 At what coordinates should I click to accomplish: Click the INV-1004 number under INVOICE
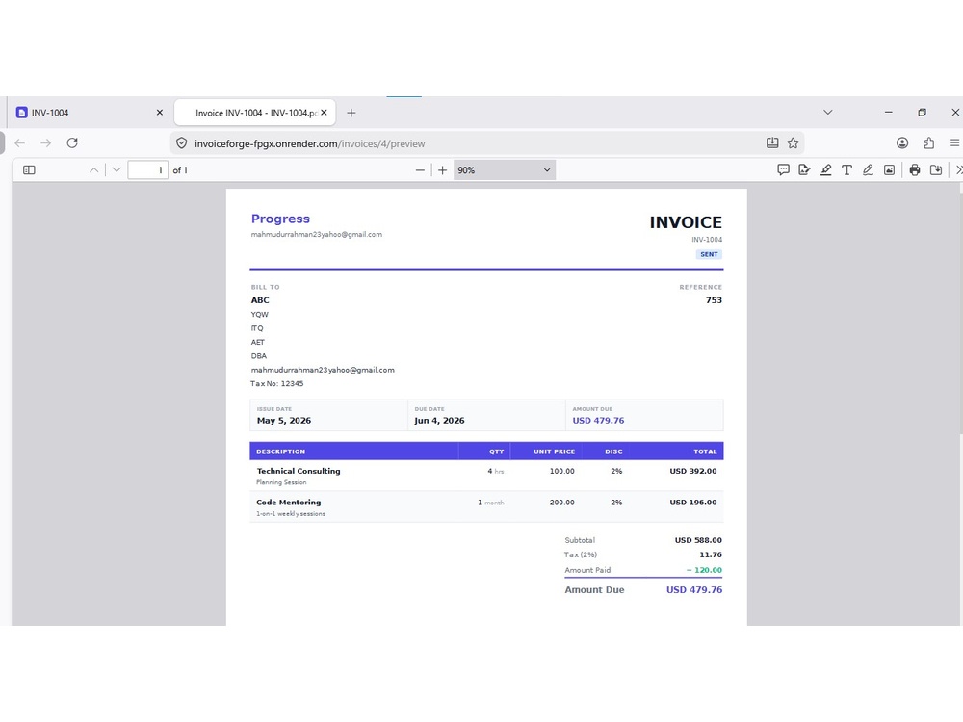pos(707,240)
